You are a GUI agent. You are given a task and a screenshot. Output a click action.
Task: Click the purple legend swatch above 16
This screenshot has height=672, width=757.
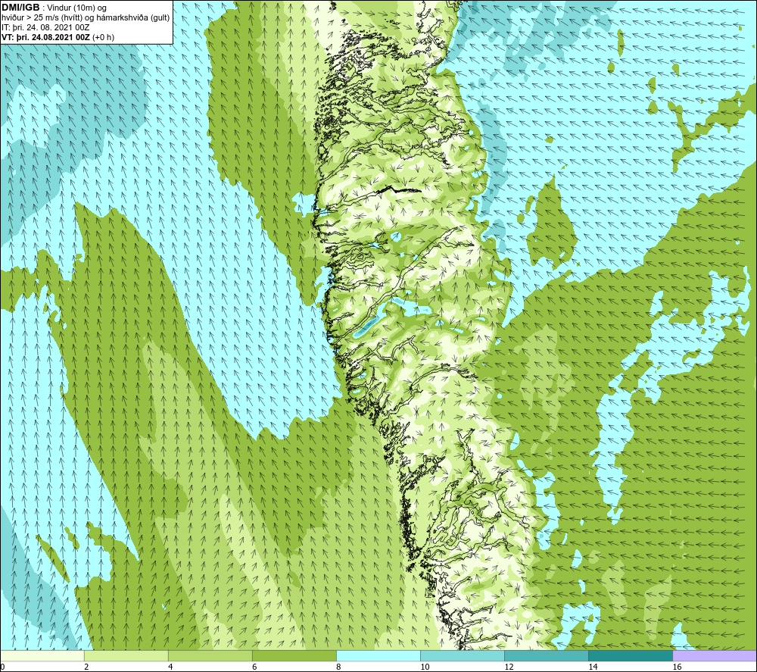click(715, 655)
